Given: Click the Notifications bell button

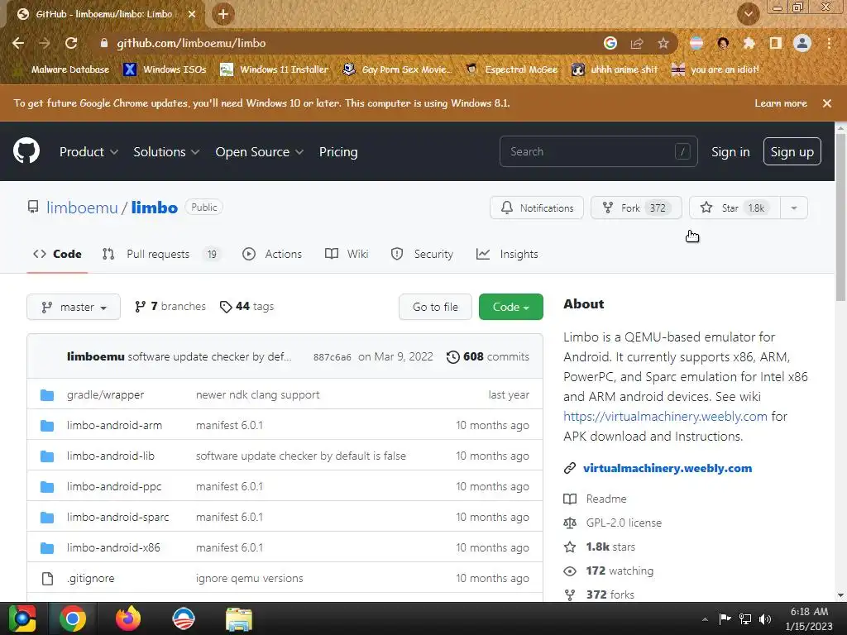Looking at the screenshot, I should [x=536, y=208].
